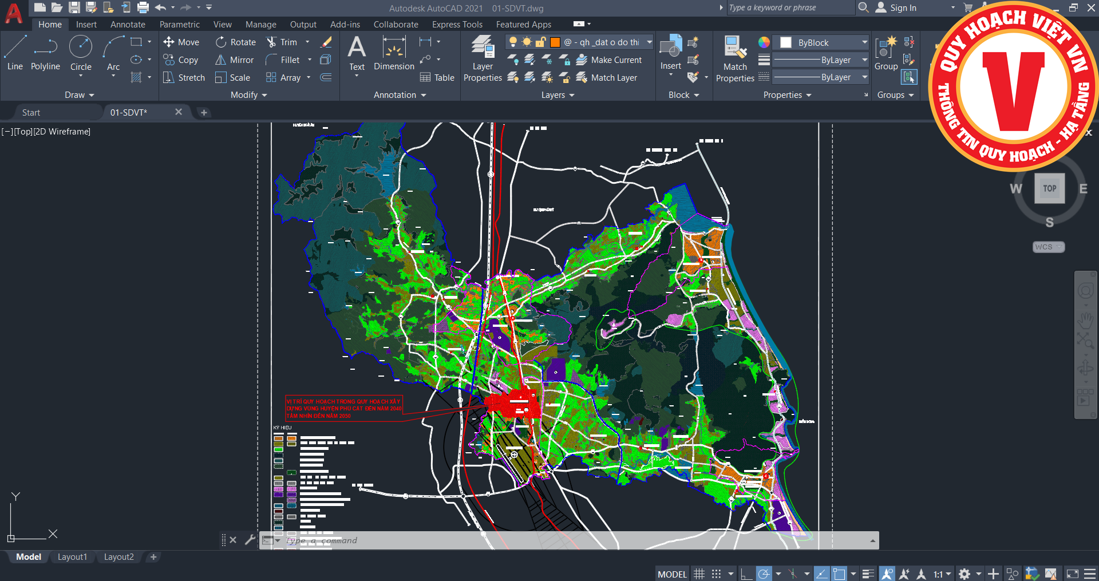Activate the Move tool
Viewport: 1099px width, 581px height.
(181, 42)
